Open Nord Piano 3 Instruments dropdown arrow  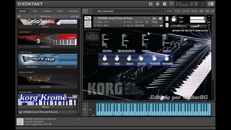point(75,47)
